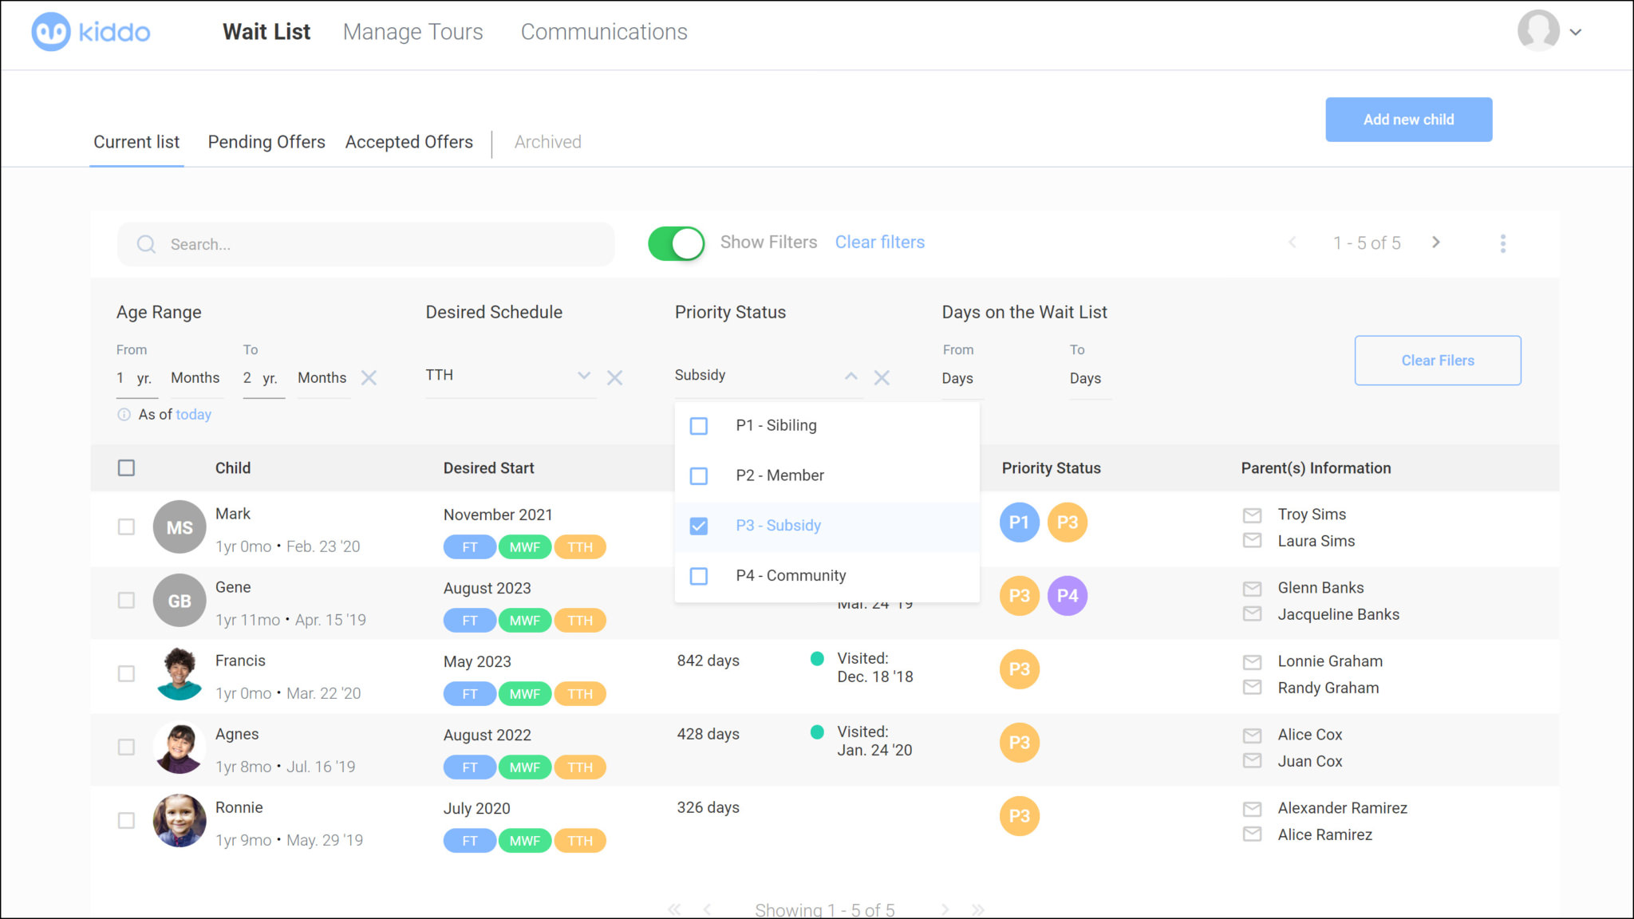Click the Add new child button
Image resolution: width=1634 pixels, height=919 pixels.
click(x=1409, y=119)
